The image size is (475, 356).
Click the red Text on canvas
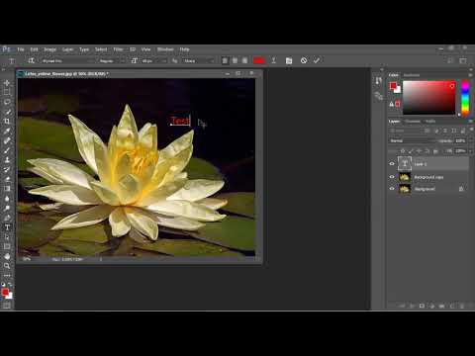(180, 121)
